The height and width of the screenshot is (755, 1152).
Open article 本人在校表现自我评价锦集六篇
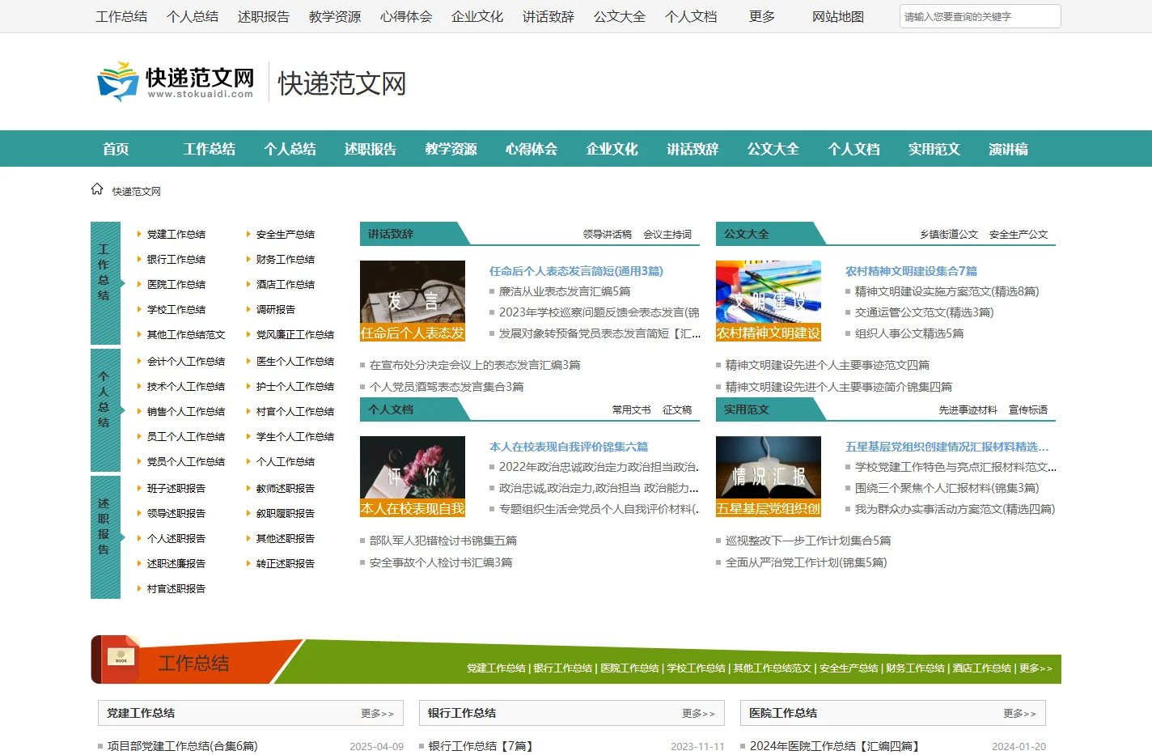tap(569, 447)
